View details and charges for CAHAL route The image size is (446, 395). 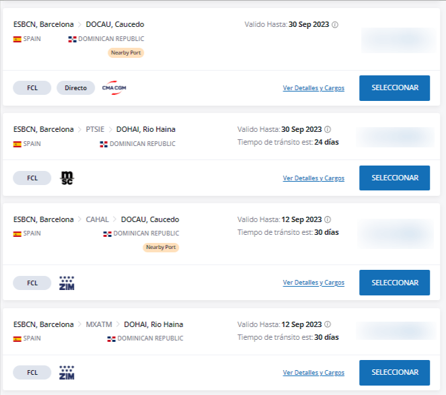313,283
